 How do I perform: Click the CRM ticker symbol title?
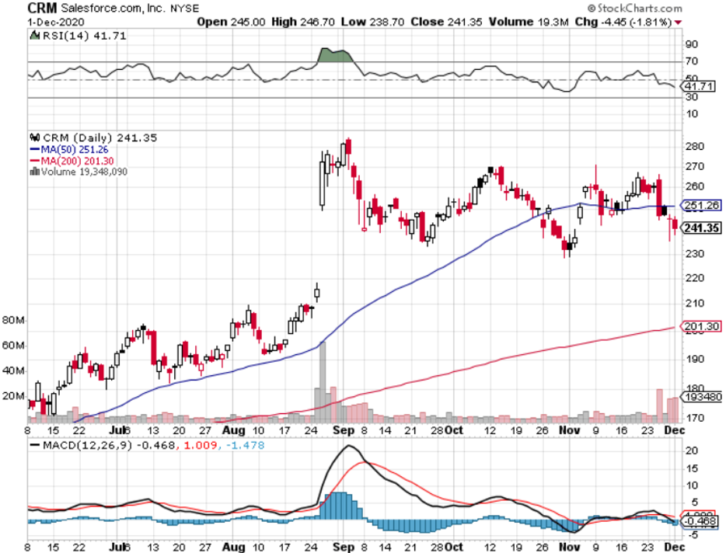(40, 8)
